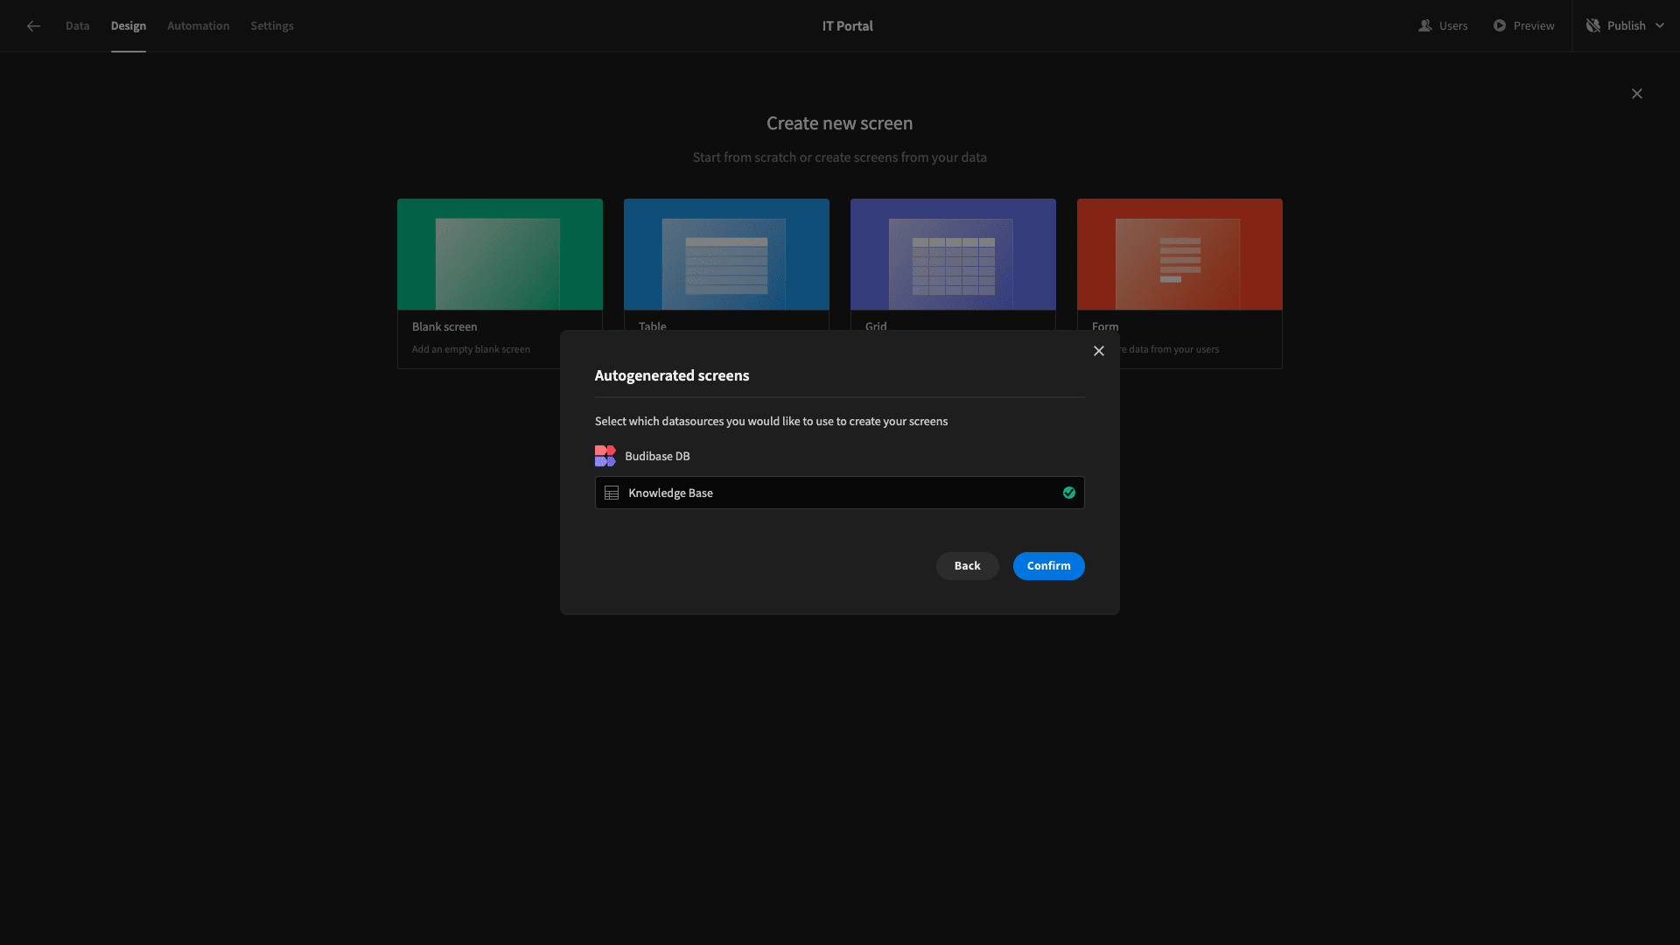This screenshot has width=1680, height=945.
Task: Select the Blank screen thumbnail
Action: [500, 255]
